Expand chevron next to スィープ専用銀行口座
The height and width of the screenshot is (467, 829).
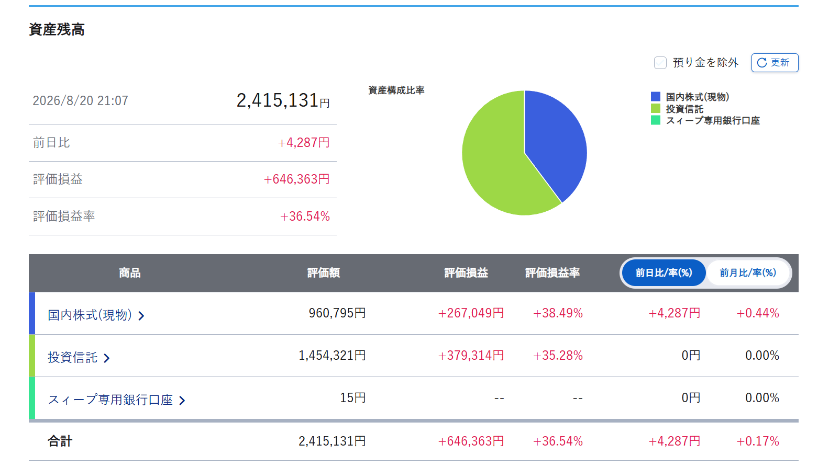coord(182,401)
